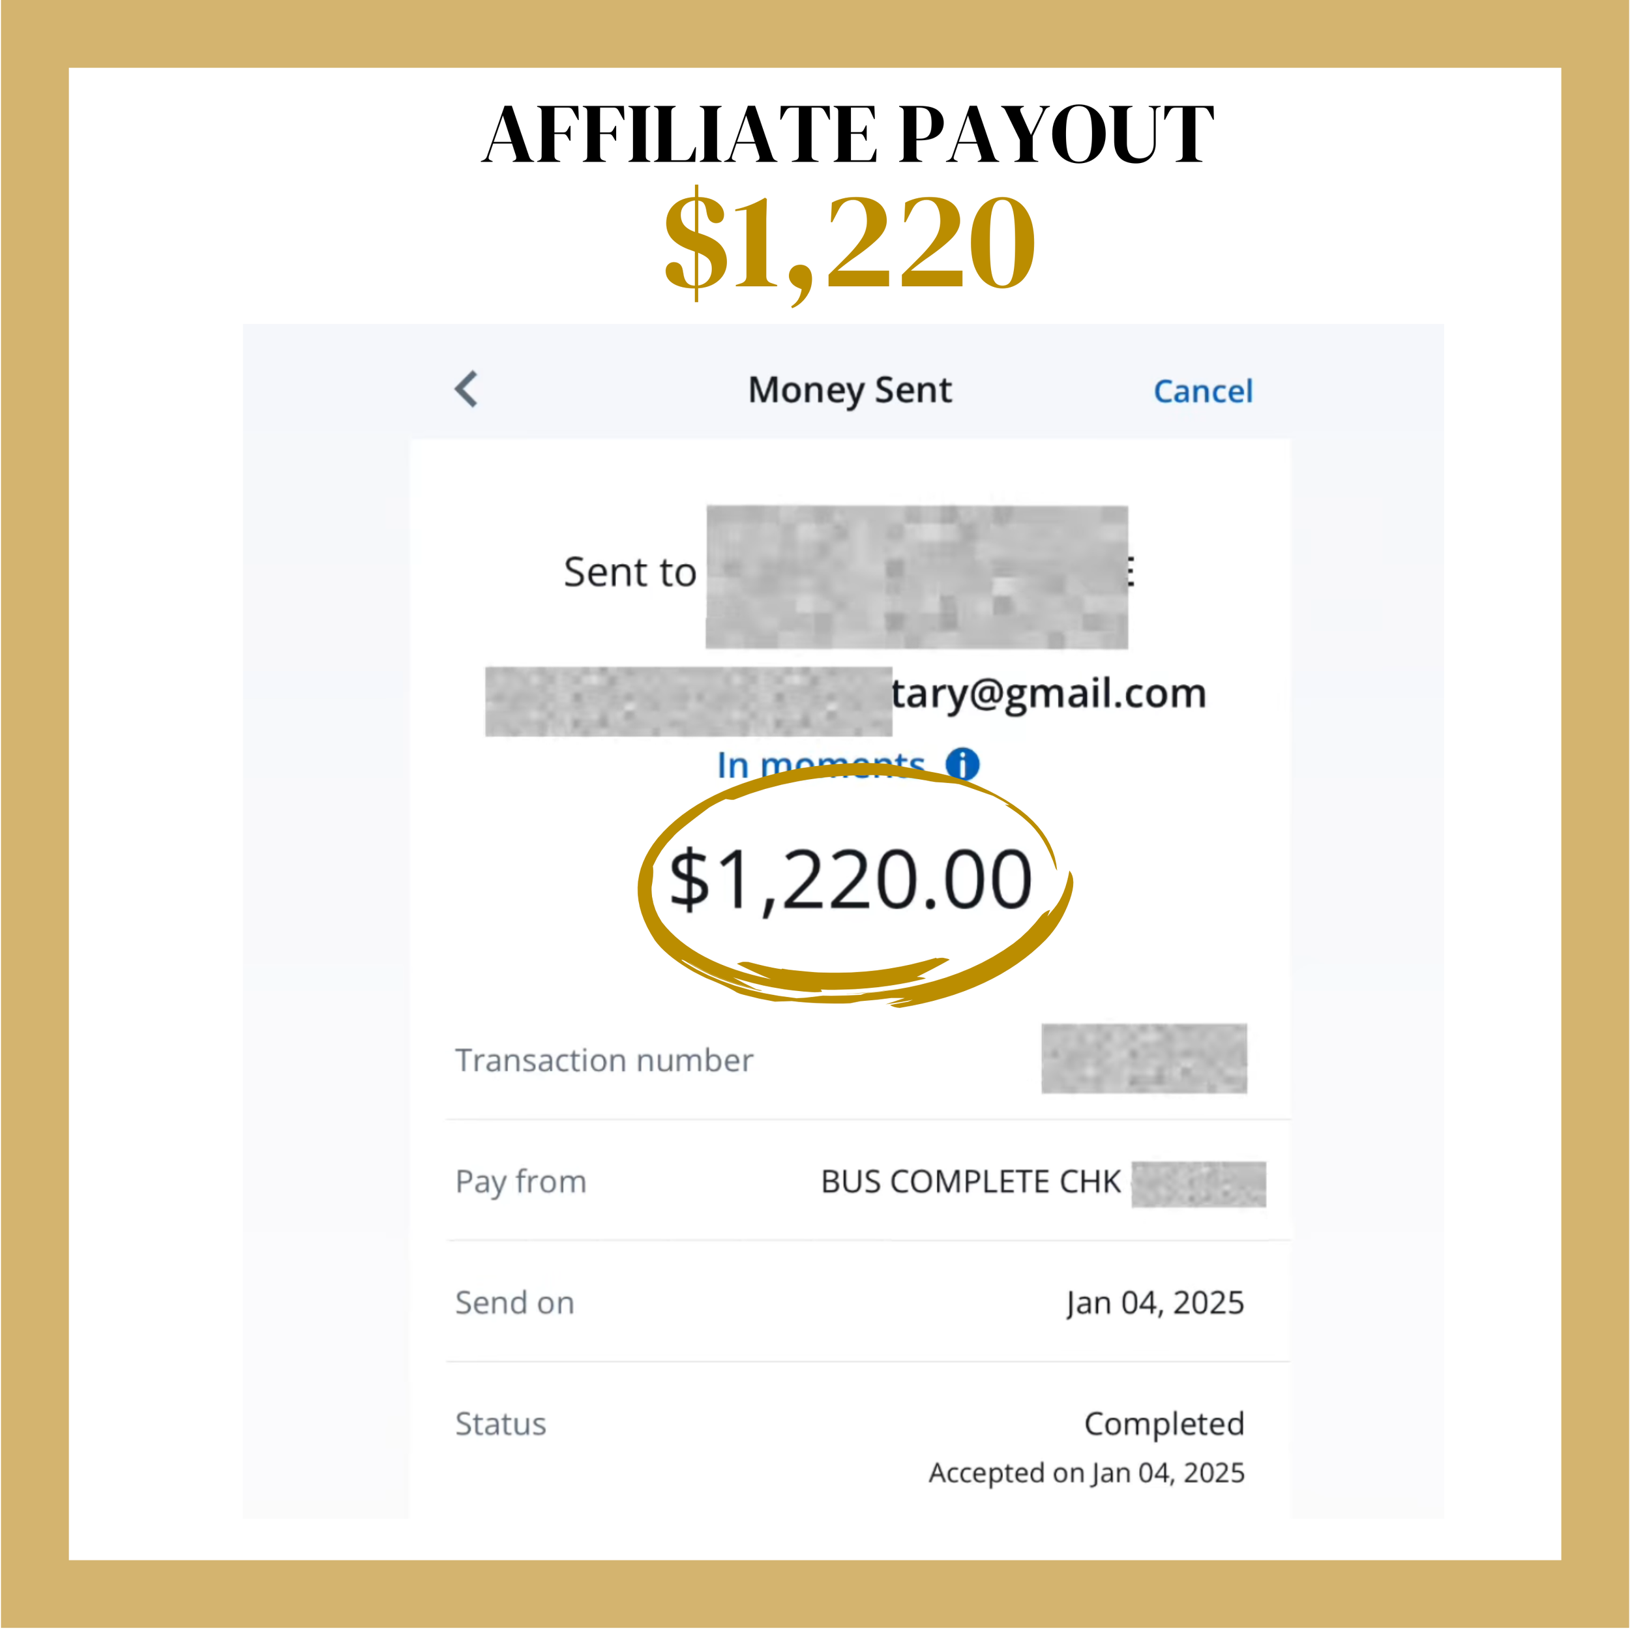
Task: Click the AFFILIATE PAYOUT heading
Action: [849, 134]
